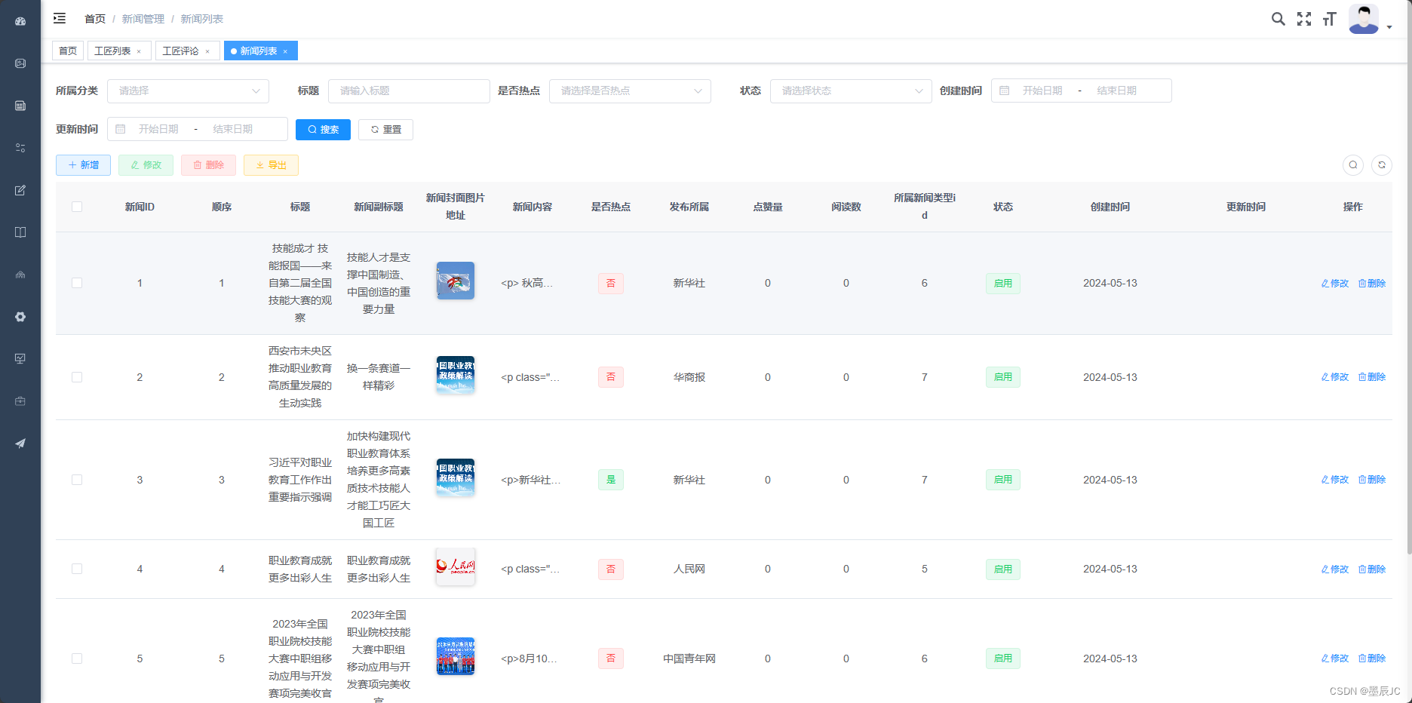Open the font size setting icon
The width and height of the screenshot is (1412, 703).
pyautogui.click(x=1329, y=19)
